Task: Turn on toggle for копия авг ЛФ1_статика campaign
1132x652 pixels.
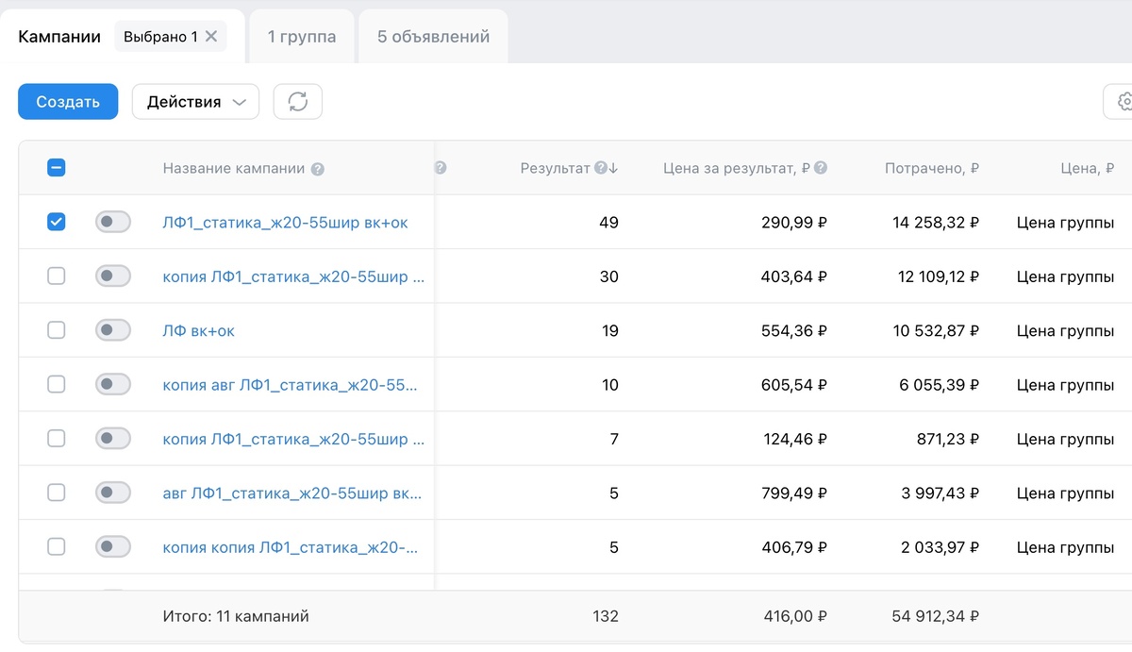Action: (x=112, y=385)
